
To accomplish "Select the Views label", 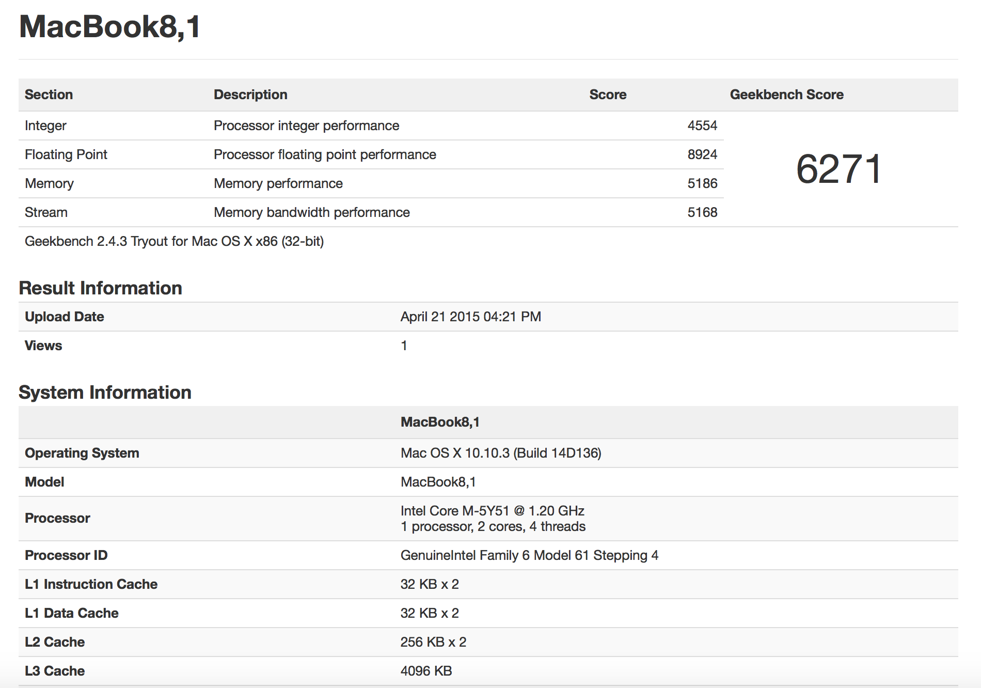I will [43, 346].
